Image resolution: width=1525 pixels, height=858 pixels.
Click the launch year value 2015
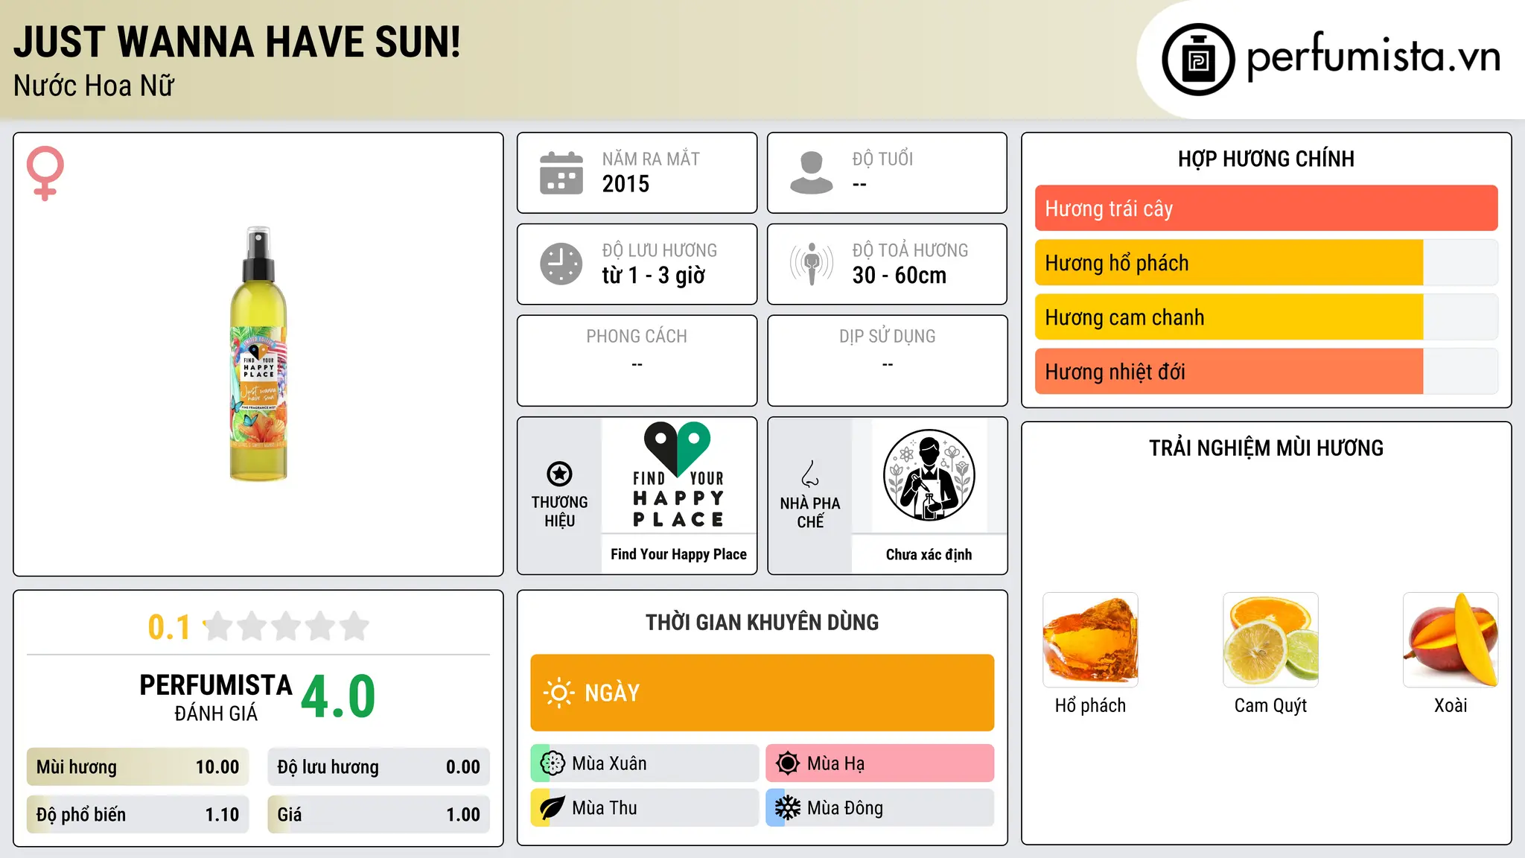(x=625, y=184)
